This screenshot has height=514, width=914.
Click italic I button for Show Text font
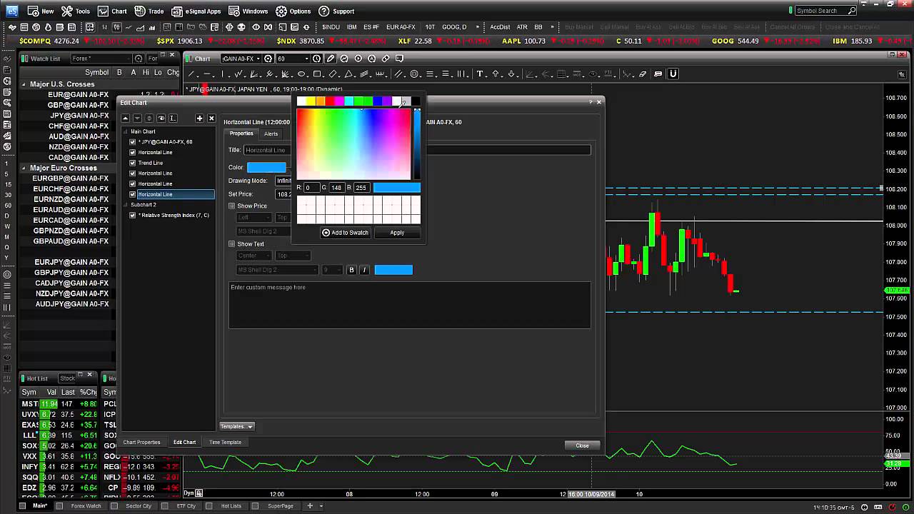(x=364, y=270)
